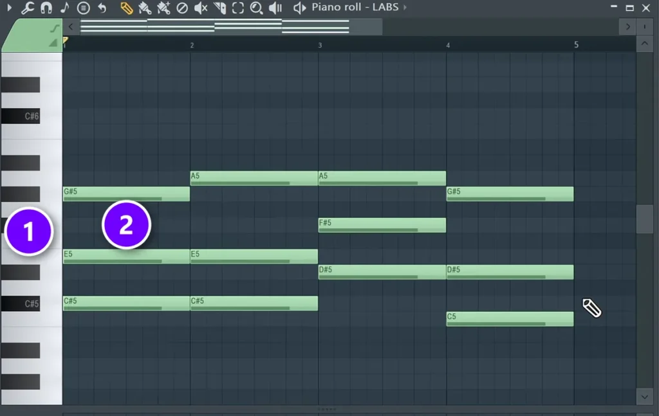Pick the Zoom magnifier tool

256,8
